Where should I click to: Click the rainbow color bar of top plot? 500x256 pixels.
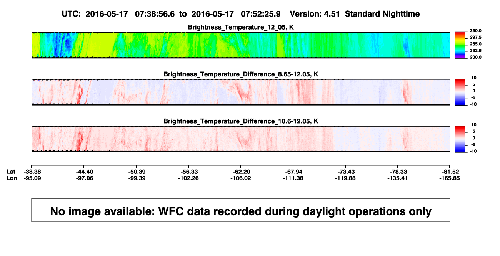click(x=460, y=45)
